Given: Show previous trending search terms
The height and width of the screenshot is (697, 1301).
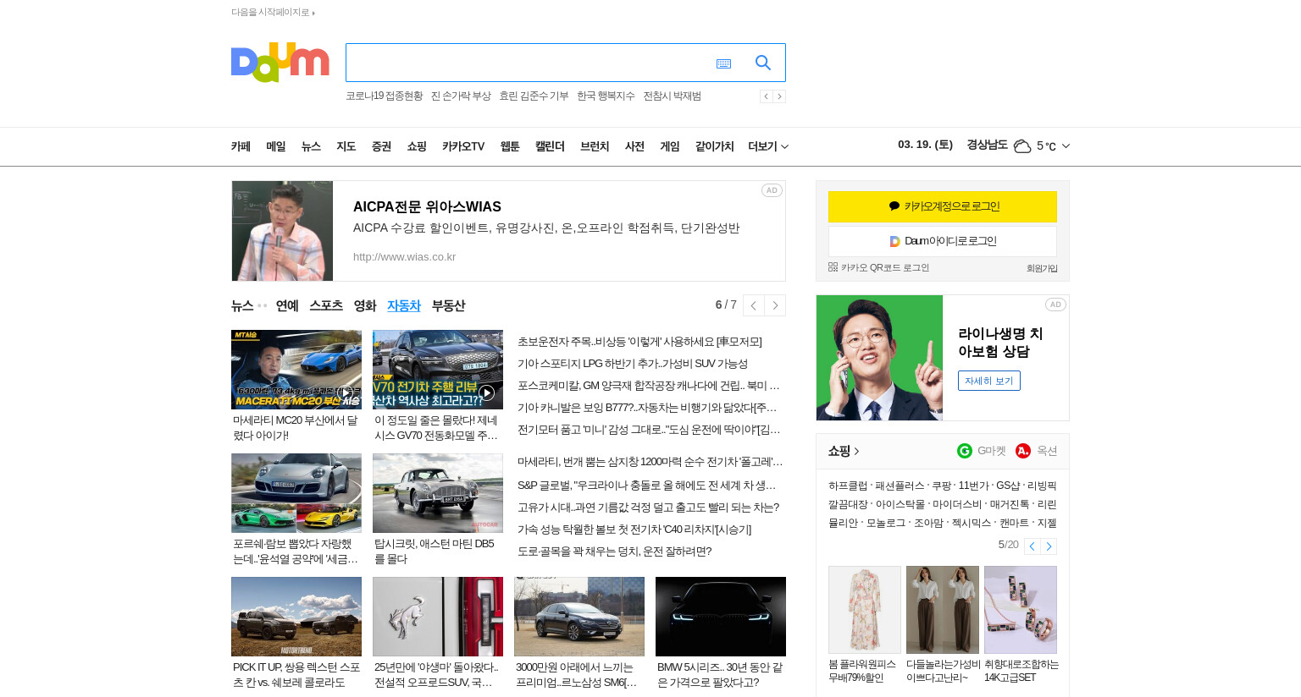Looking at the screenshot, I should coord(766,96).
